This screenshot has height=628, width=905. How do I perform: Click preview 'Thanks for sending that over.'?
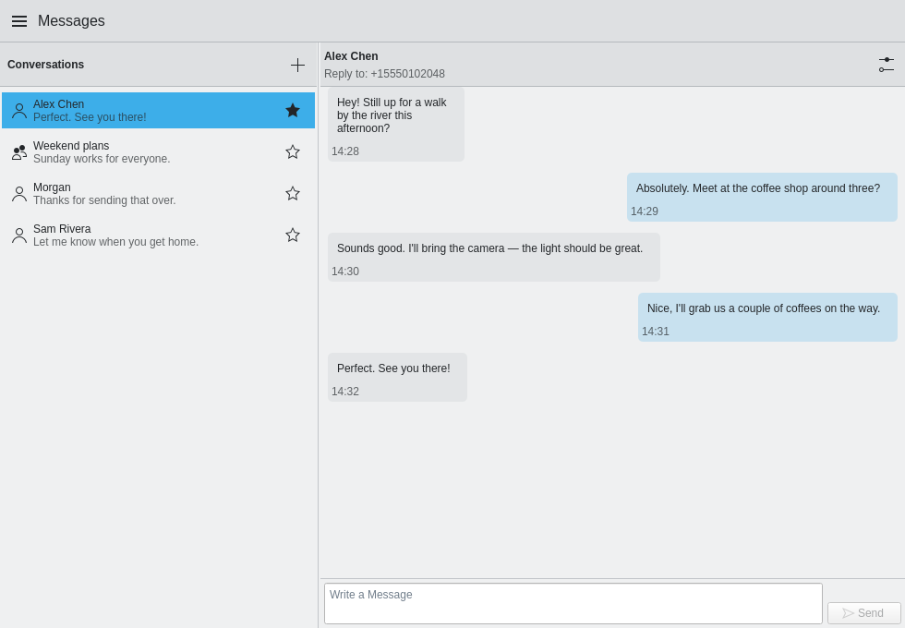pyautogui.click(x=104, y=200)
